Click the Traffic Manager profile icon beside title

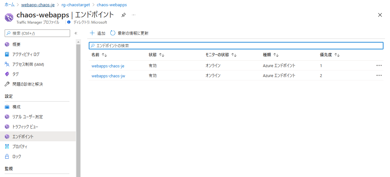pos(9,17)
